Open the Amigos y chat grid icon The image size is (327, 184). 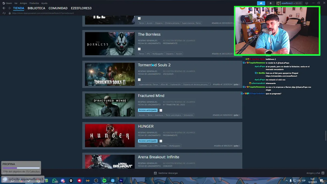click(x=323, y=173)
